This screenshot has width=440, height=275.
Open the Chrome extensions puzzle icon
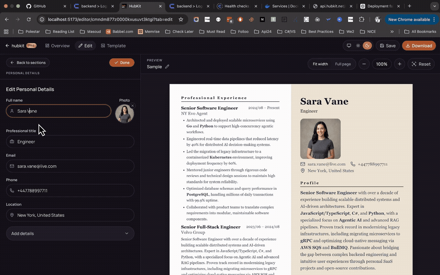362,19
